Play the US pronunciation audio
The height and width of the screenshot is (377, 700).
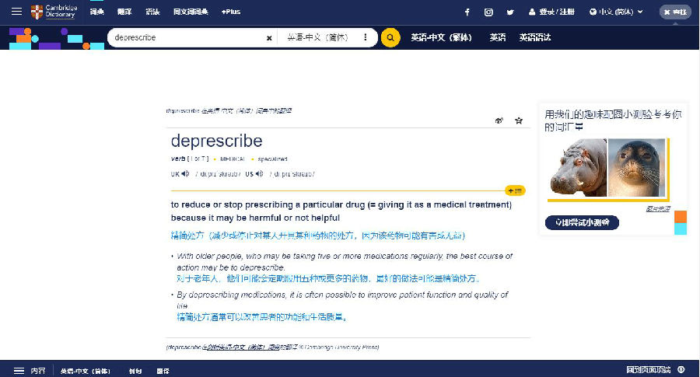(260, 173)
